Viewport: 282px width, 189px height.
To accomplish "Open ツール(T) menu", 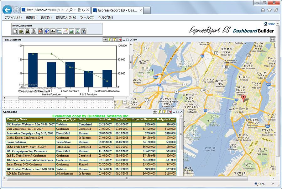I will (87, 17).
